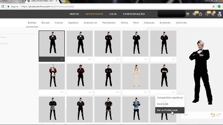
Task: Switch to the Penteados tab
Action: click(109, 23)
